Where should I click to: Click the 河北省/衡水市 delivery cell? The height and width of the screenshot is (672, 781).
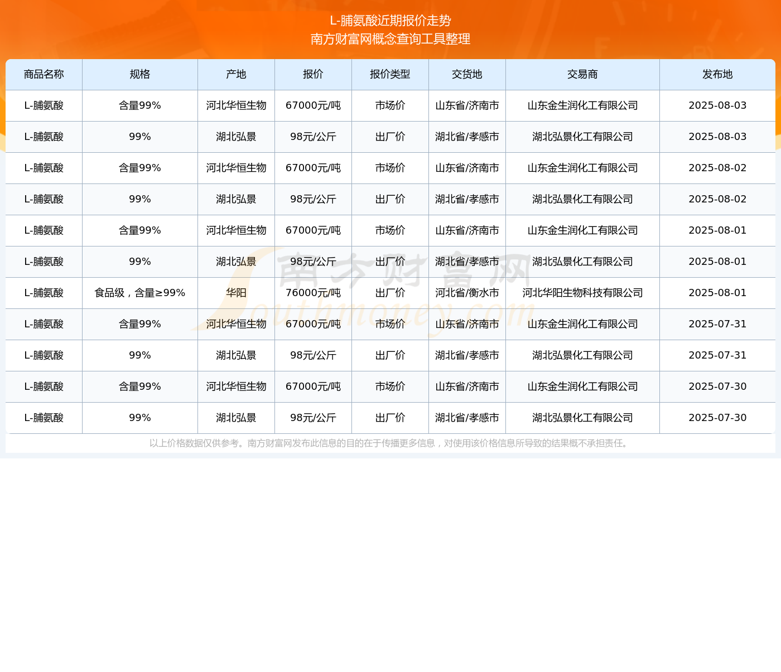(467, 293)
